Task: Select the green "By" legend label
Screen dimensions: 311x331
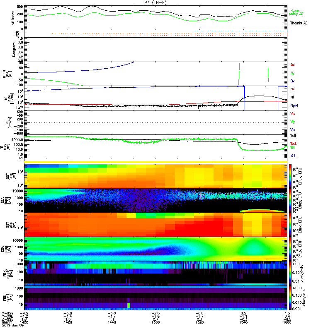Action: [292, 73]
